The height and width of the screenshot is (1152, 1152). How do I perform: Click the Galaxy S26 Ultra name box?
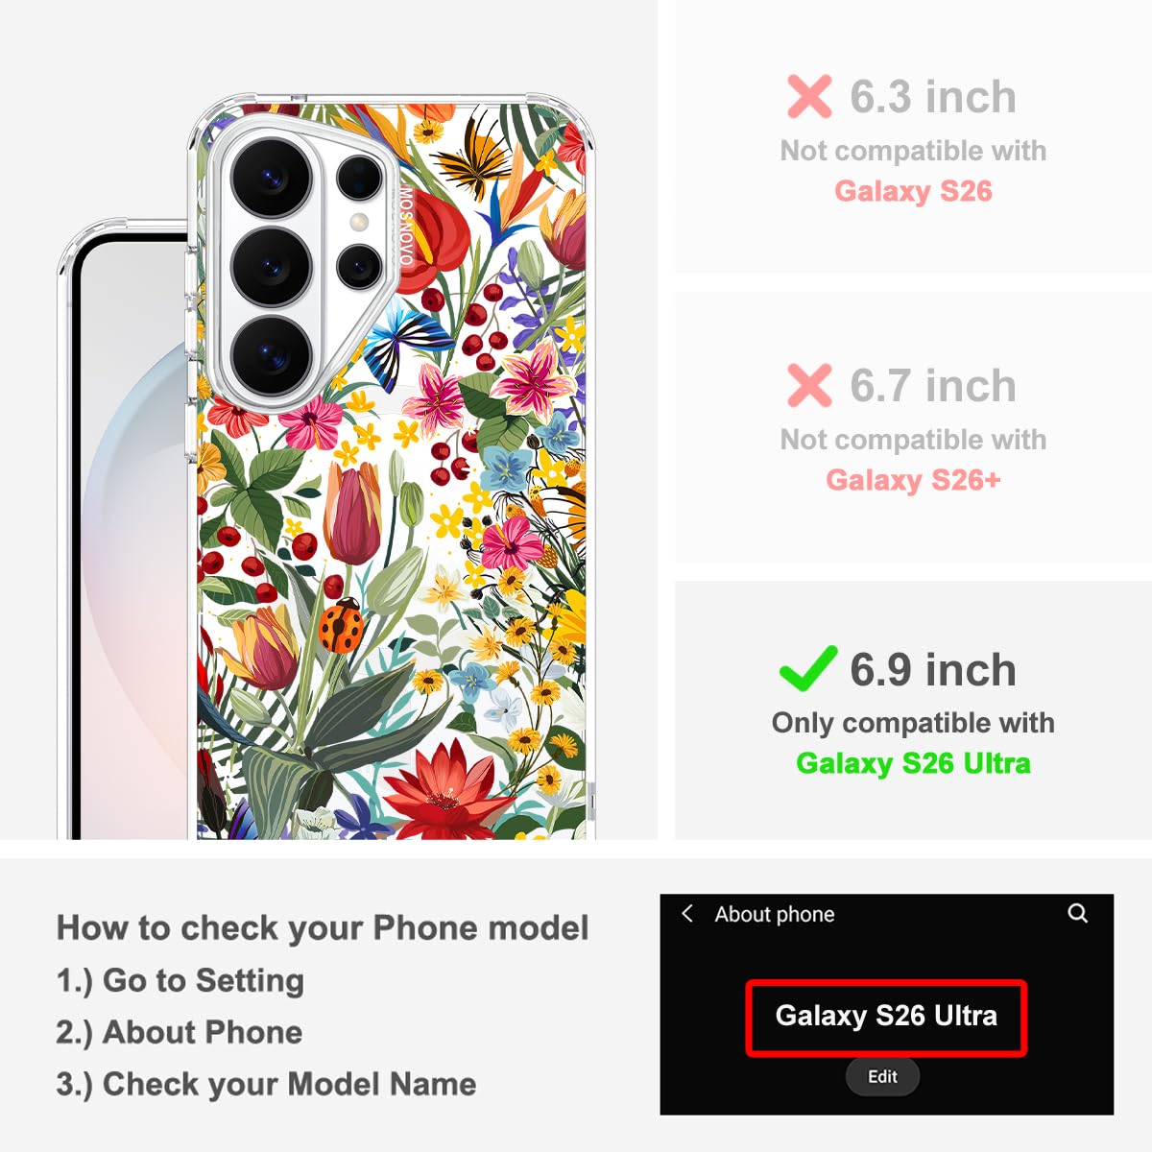pyautogui.click(x=886, y=1018)
